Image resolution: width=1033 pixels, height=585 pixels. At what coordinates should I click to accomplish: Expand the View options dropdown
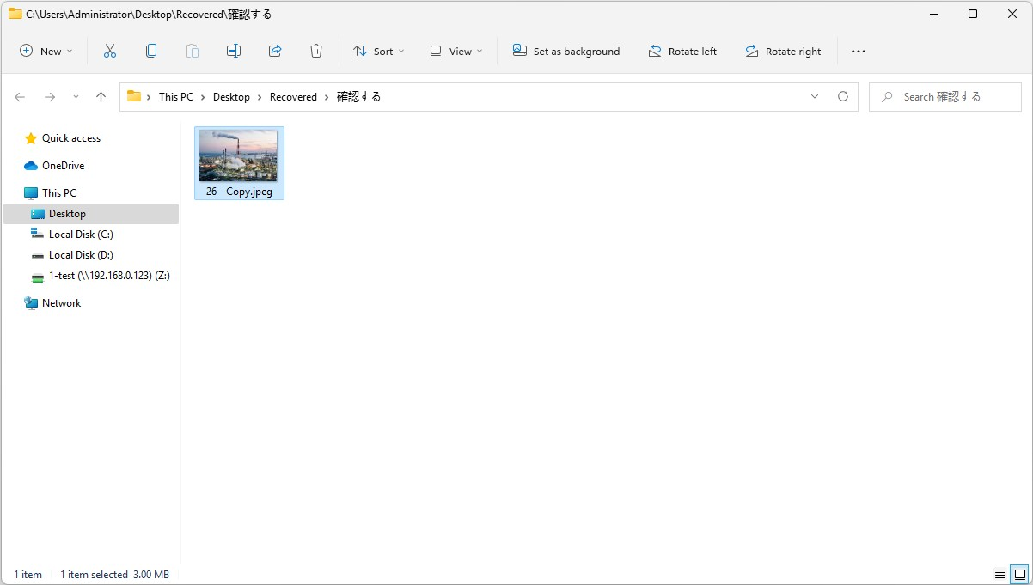pyautogui.click(x=456, y=52)
